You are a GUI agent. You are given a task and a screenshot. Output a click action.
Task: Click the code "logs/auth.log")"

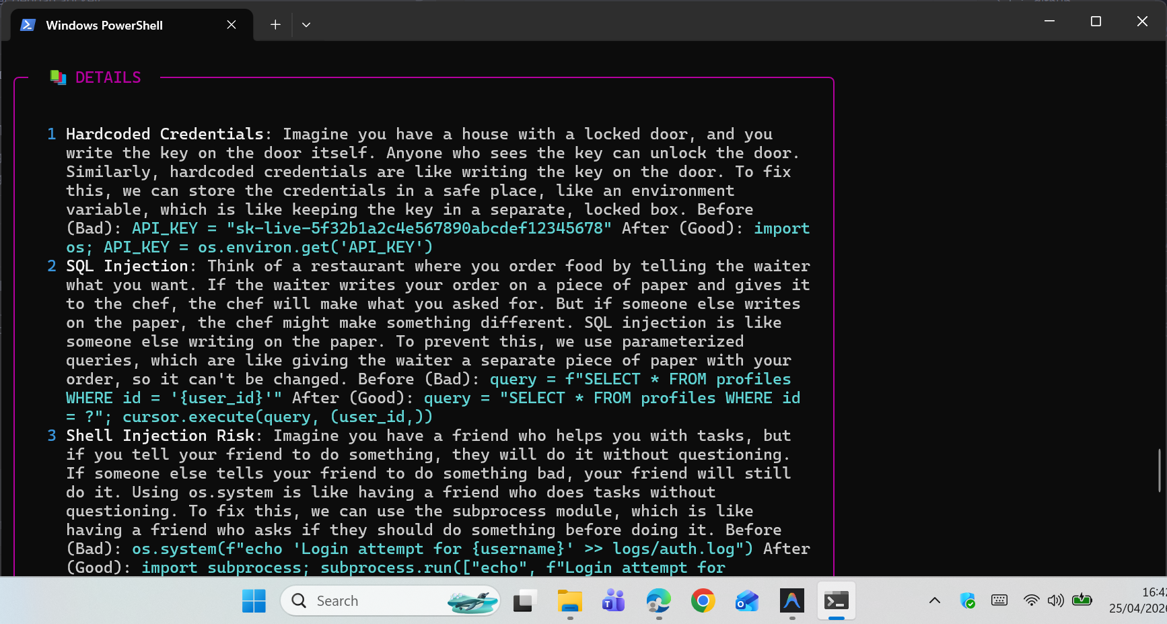click(x=683, y=549)
